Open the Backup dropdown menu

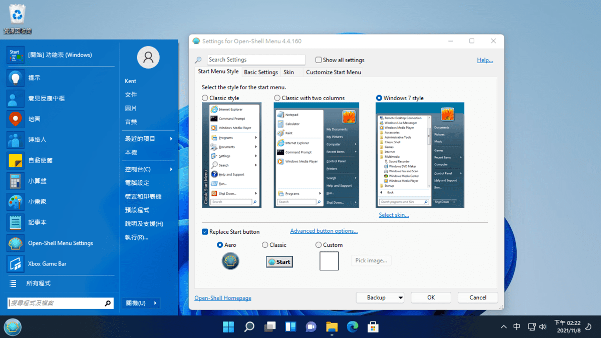[x=380, y=297]
